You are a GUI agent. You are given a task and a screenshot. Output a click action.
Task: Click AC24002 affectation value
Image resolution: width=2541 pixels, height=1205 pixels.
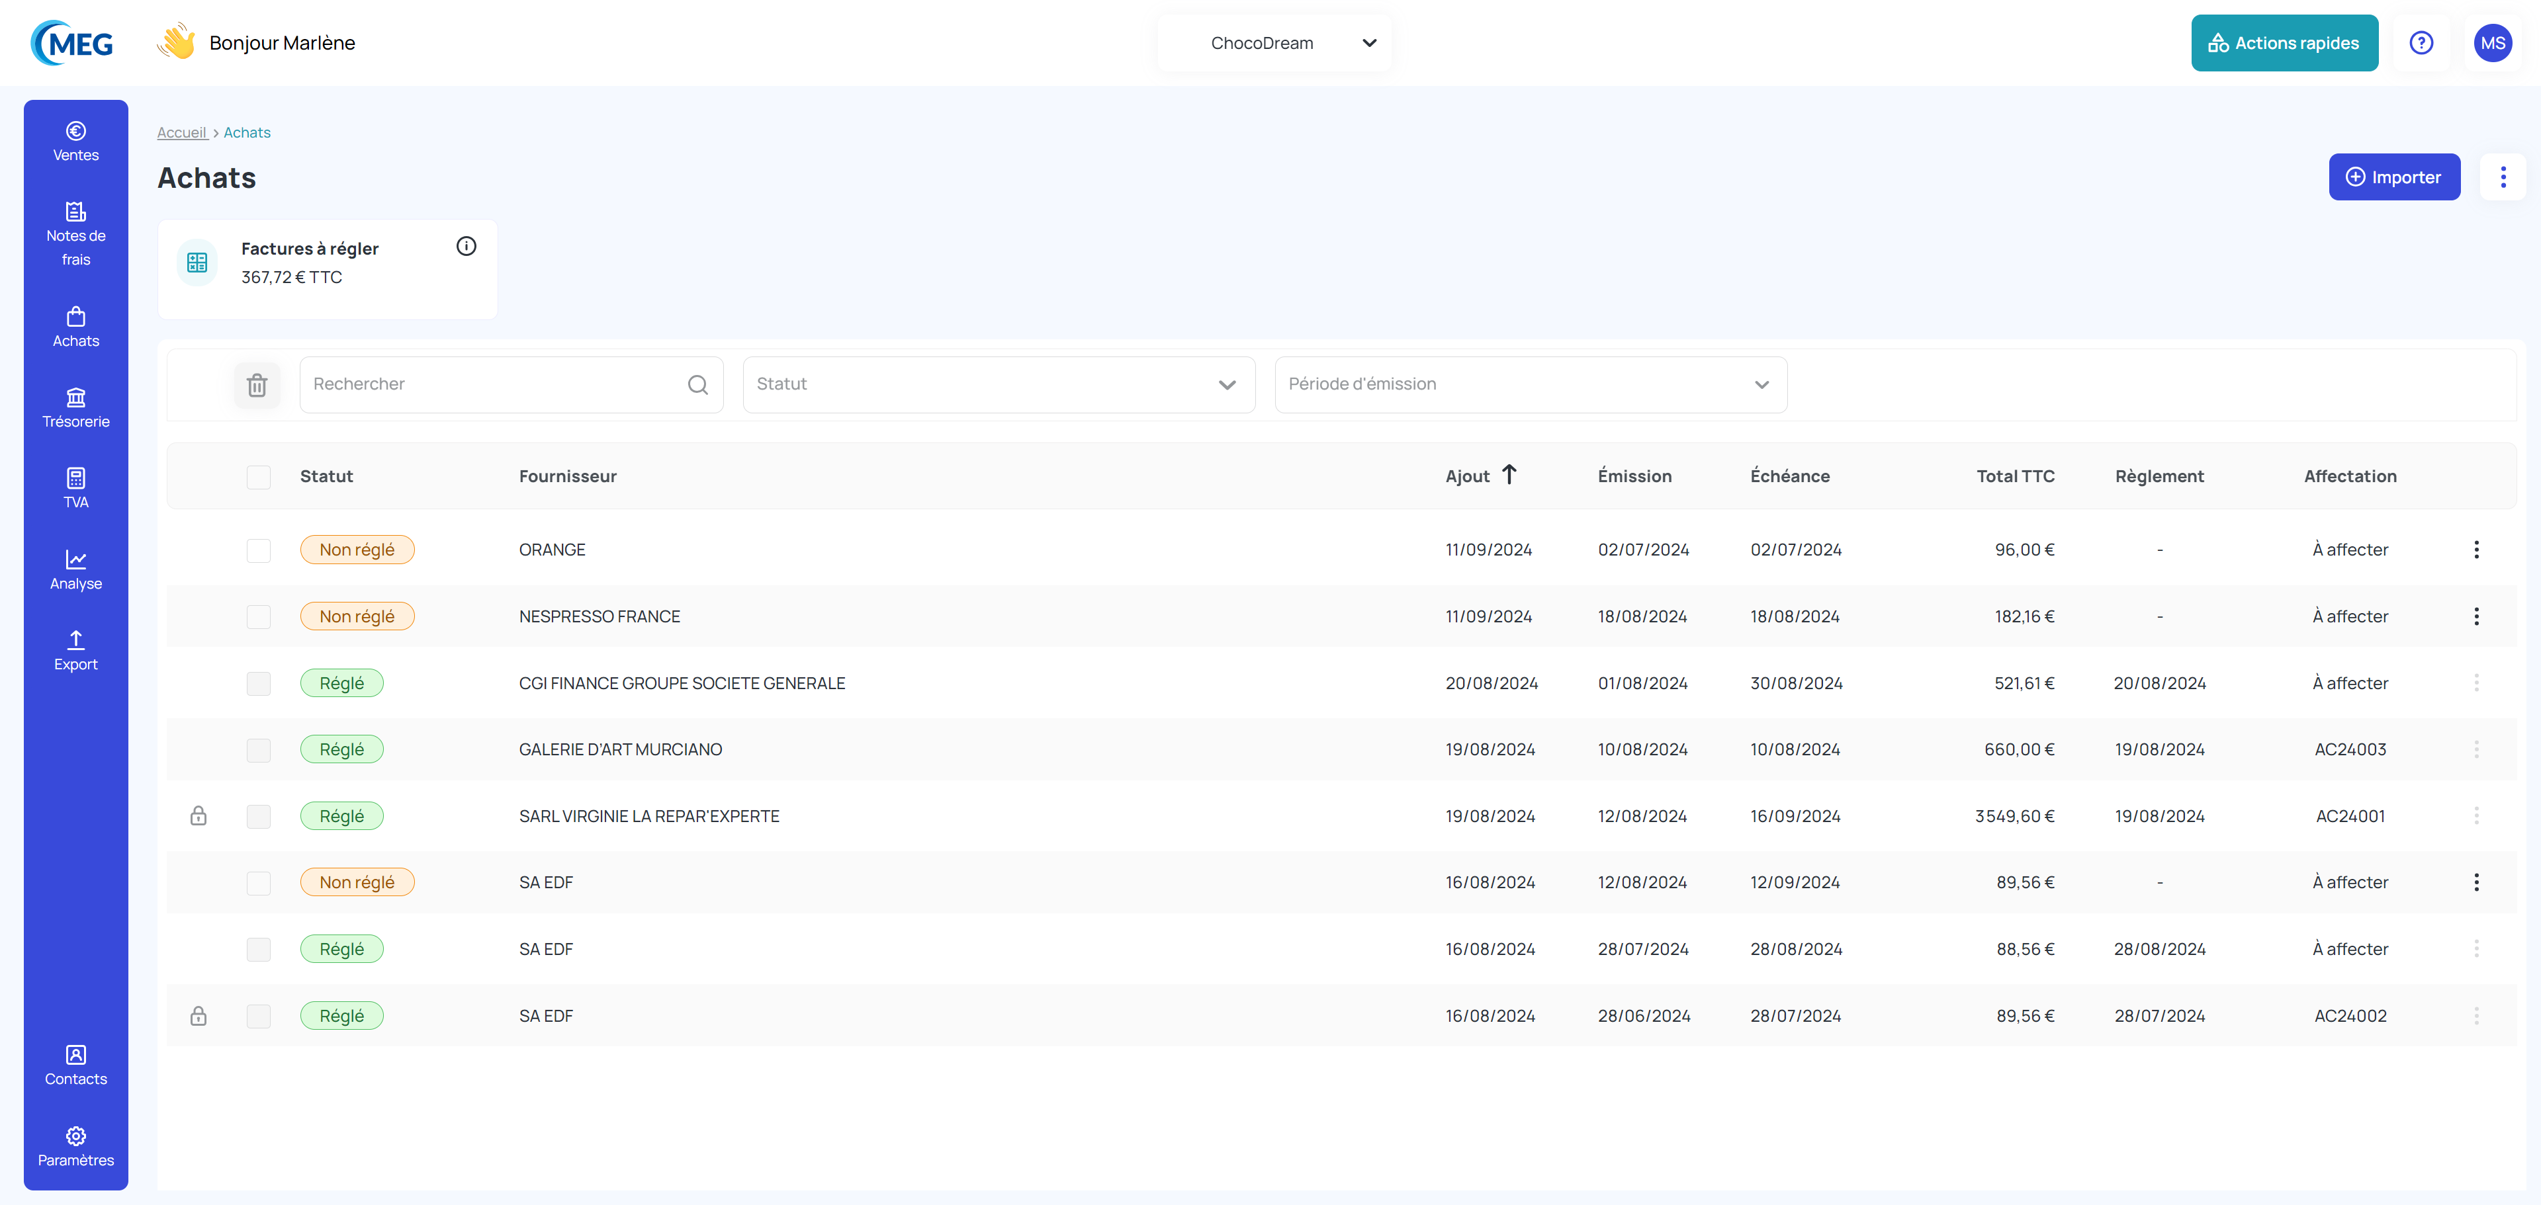2350,1016
